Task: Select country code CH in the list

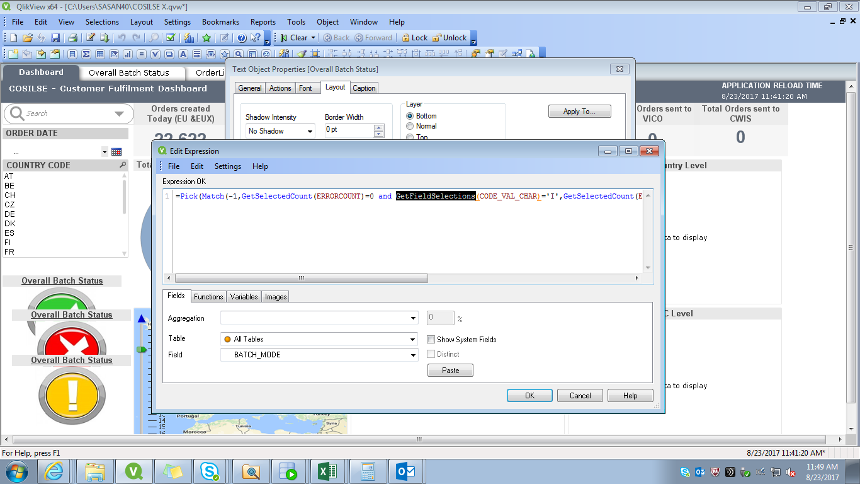Action: [9, 195]
